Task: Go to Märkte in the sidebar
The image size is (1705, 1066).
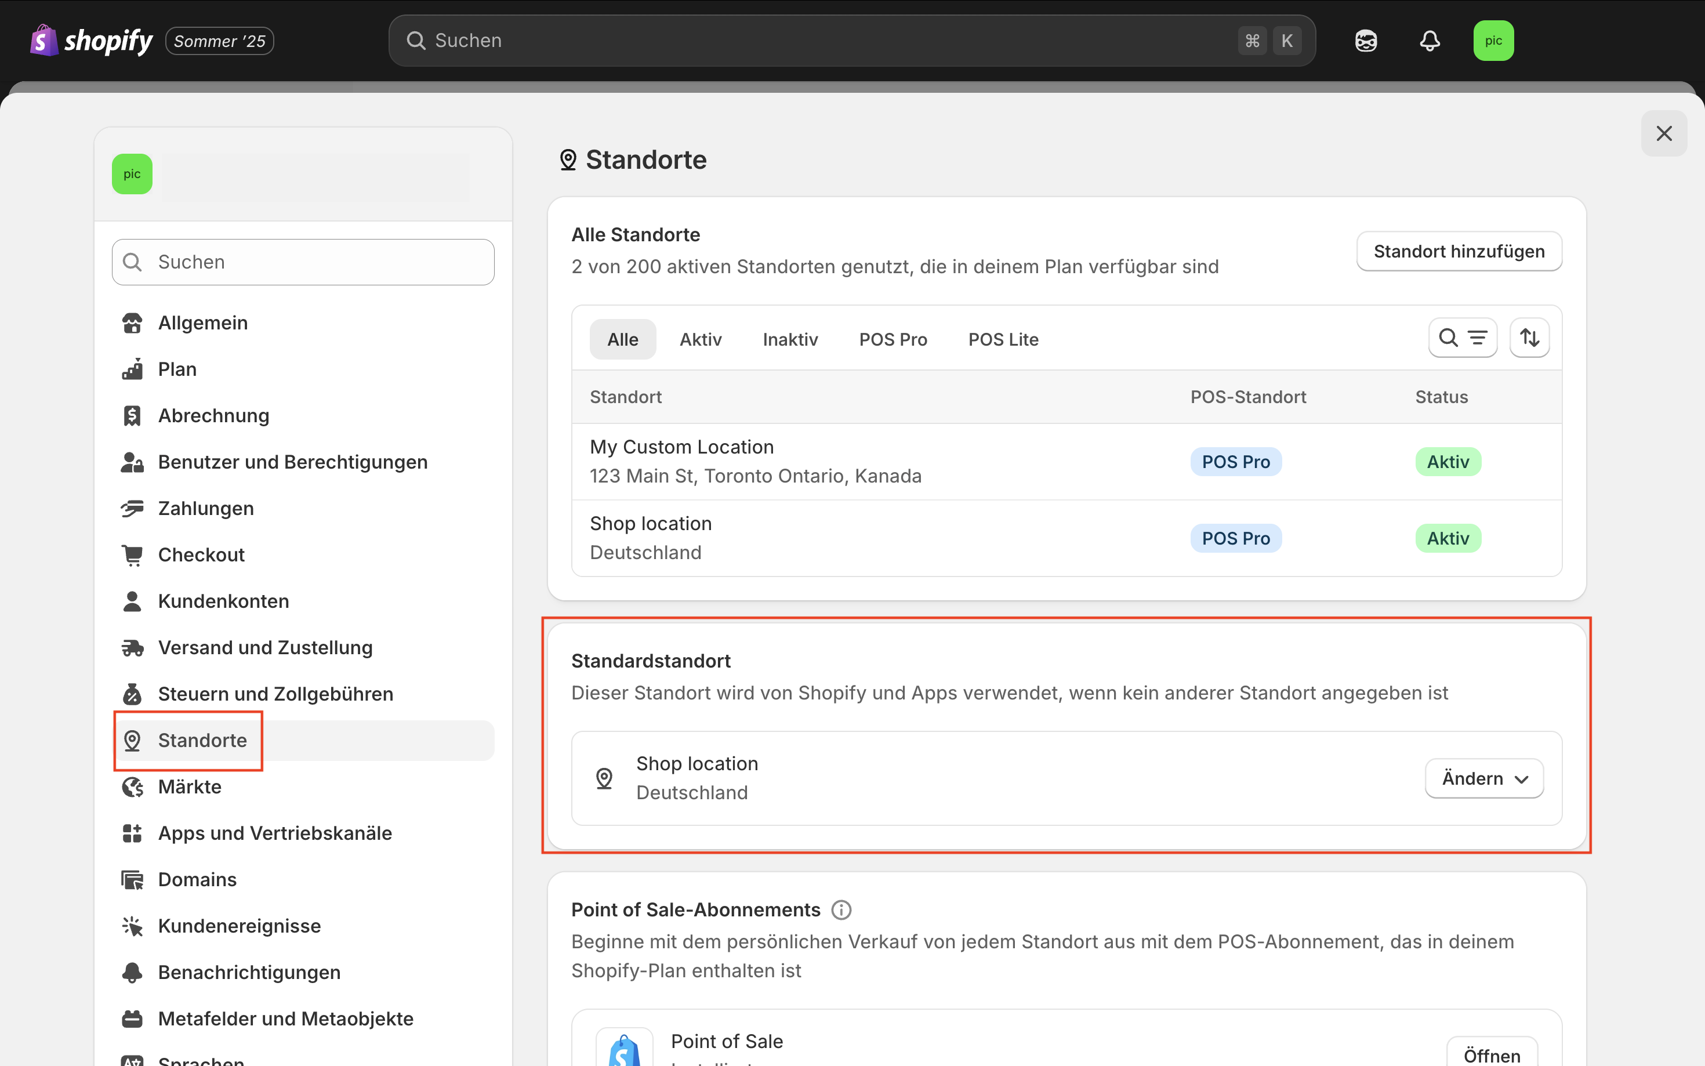Action: tap(189, 787)
